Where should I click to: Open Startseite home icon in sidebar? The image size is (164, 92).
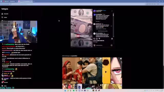tap(2, 14)
